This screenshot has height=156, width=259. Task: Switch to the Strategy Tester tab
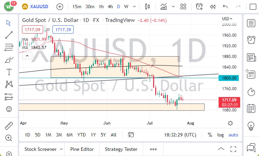click(x=121, y=149)
